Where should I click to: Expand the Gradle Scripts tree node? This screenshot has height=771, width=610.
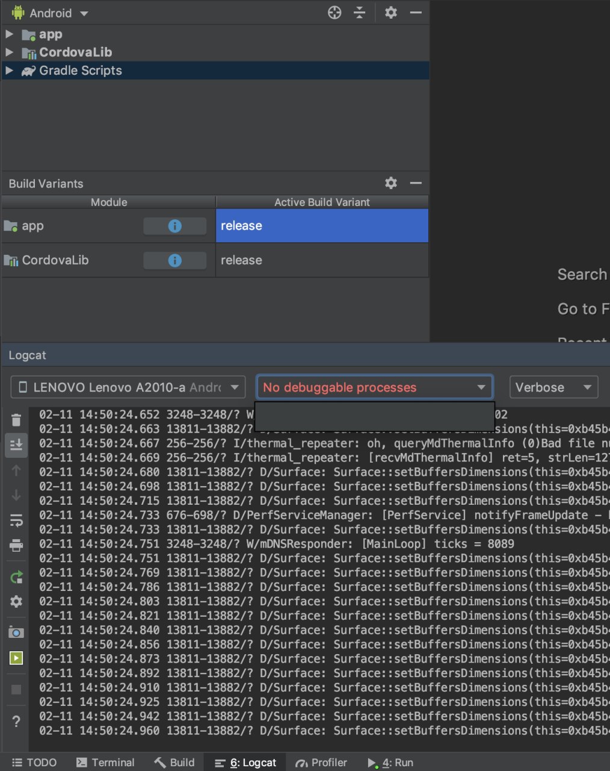tap(9, 70)
